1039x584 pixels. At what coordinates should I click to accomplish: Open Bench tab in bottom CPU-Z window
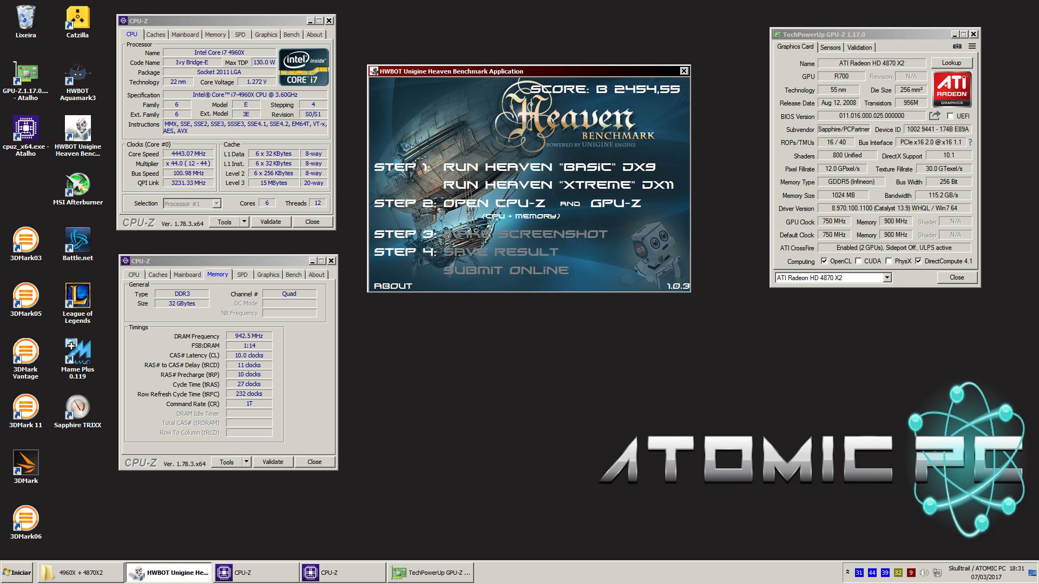click(x=294, y=275)
